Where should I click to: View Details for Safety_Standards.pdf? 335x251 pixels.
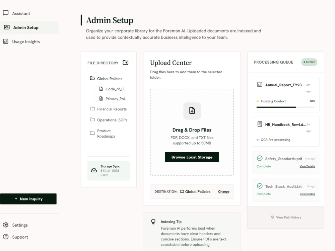click(307, 166)
